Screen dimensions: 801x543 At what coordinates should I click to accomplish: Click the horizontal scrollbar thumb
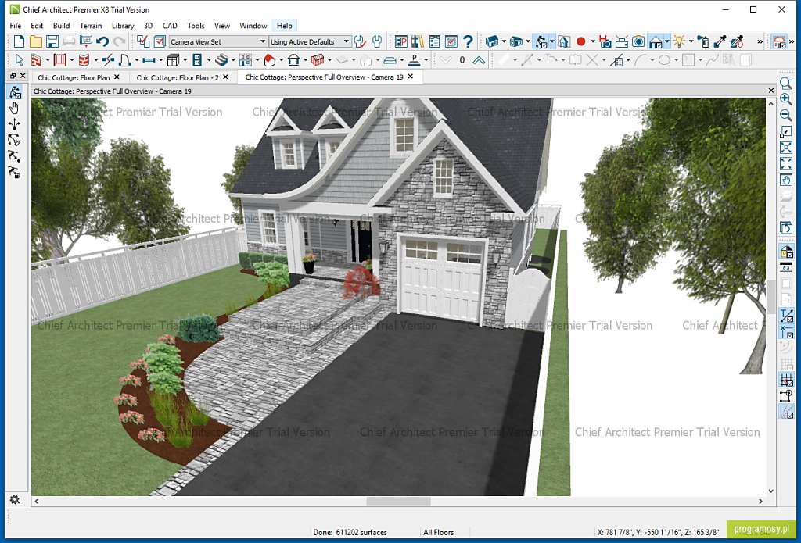click(x=398, y=501)
